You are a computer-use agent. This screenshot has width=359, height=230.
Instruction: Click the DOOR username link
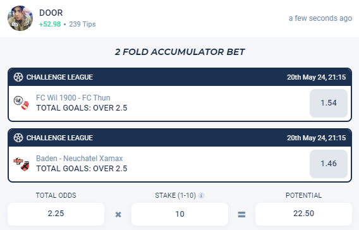pos(51,13)
